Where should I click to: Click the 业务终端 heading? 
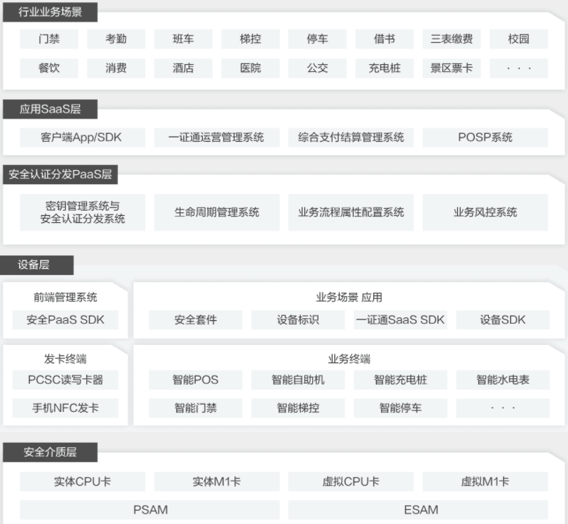click(349, 359)
